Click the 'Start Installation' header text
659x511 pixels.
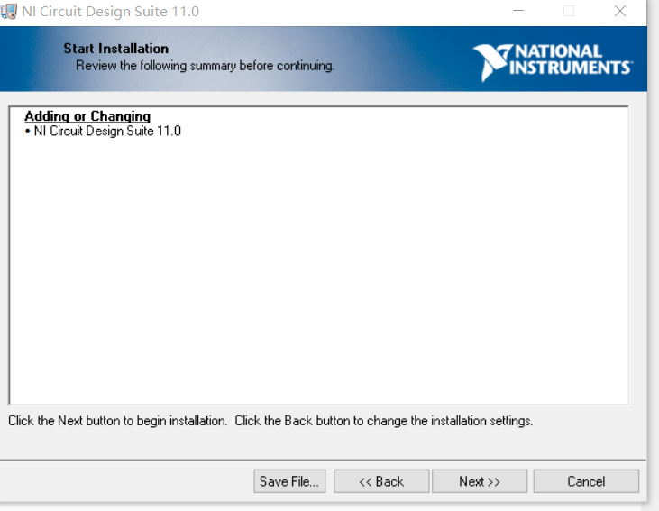pyautogui.click(x=116, y=49)
